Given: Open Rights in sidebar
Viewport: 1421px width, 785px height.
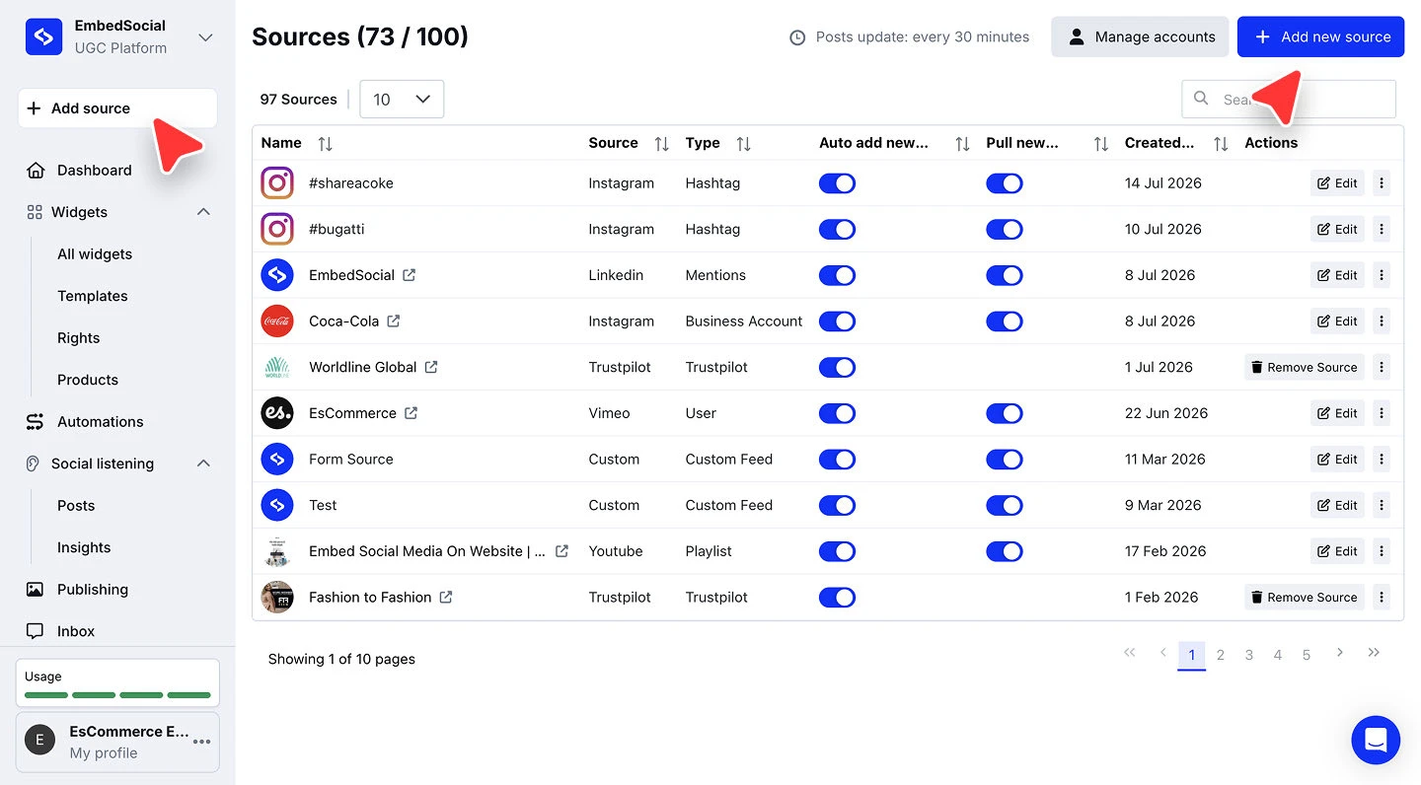Looking at the screenshot, I should point(79,337).
